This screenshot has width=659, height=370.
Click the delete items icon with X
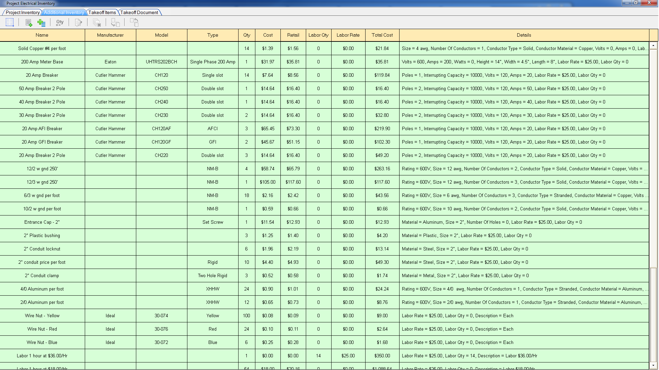[97, 23]
